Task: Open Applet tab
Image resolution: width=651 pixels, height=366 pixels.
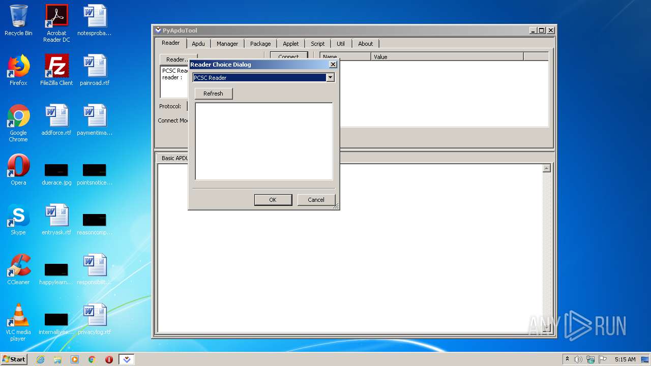Action: [x=291, y=44]
